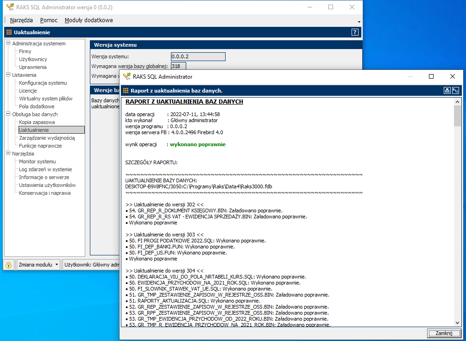The height and width of the screenshot is (341, 466).
Task: Click the database path ending with Raks3000.fdb
Action: click(199, 186)
